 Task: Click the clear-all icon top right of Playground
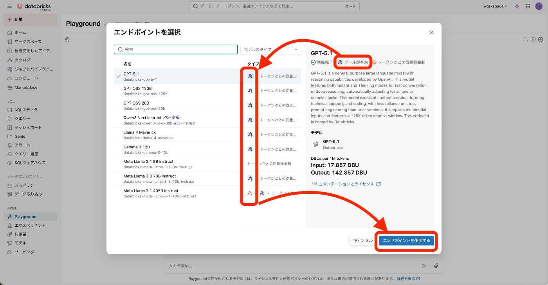coord(526,39)
